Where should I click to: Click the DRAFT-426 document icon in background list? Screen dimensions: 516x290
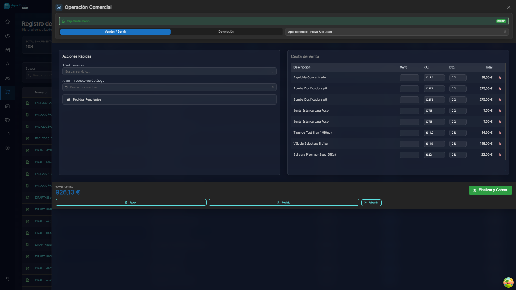(27, 150)
